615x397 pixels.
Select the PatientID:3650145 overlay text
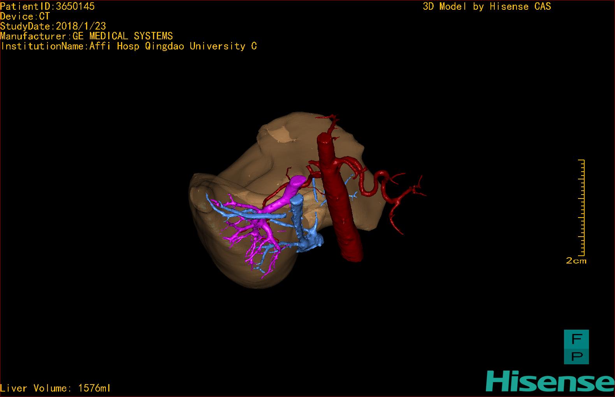click(47, 6)
